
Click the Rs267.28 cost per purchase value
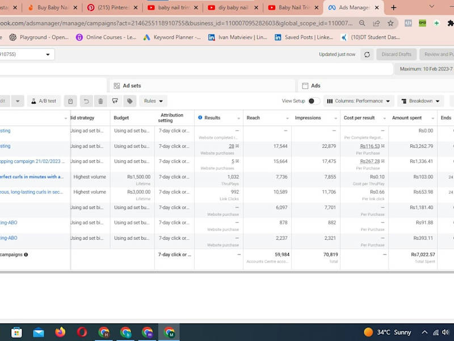[370, 161]
